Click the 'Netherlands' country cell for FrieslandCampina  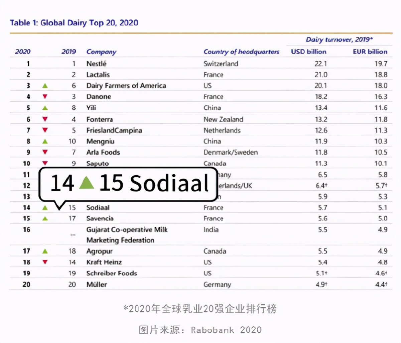point(222,130)
